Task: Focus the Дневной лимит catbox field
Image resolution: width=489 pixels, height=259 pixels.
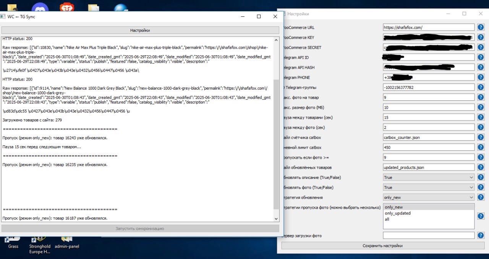Action: tap(429, 147)
